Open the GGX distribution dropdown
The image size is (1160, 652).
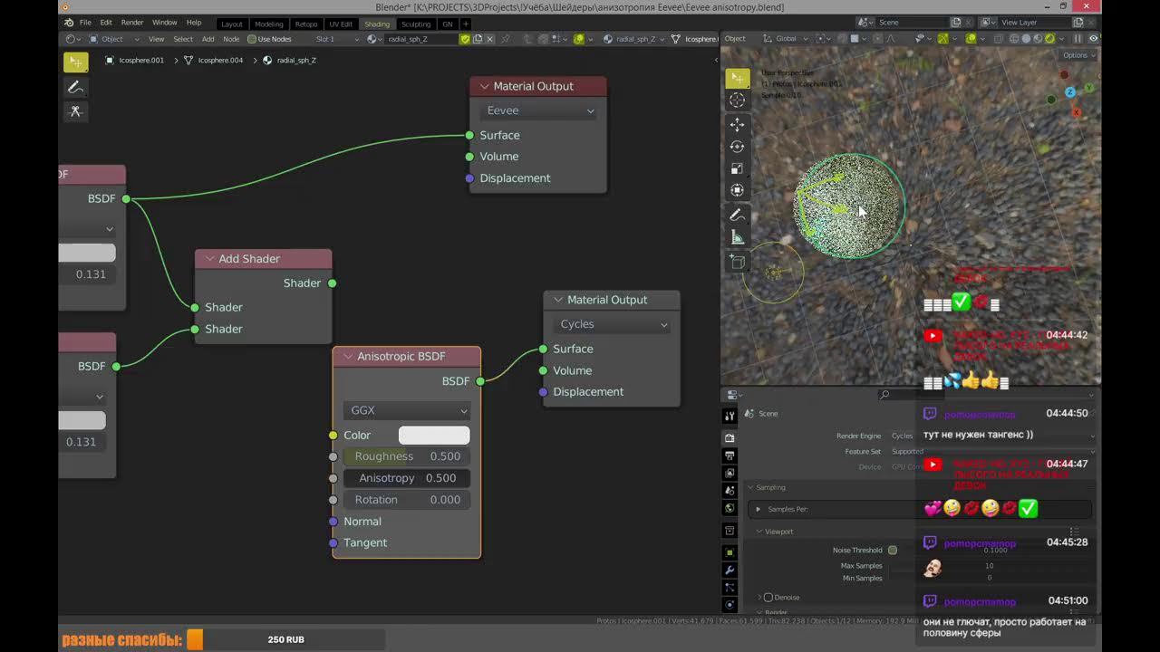pyautogui.click(x=406, y=410)
